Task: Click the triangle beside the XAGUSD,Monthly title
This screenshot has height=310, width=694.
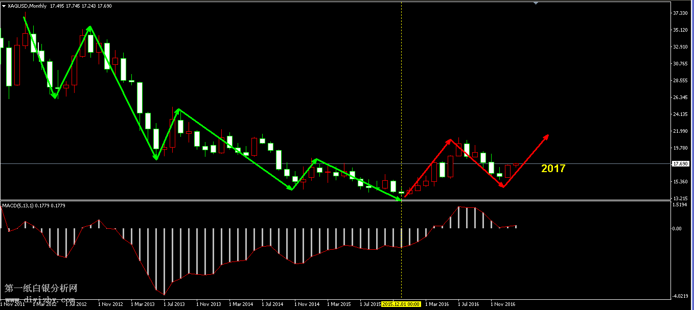Action: (4, 6)
